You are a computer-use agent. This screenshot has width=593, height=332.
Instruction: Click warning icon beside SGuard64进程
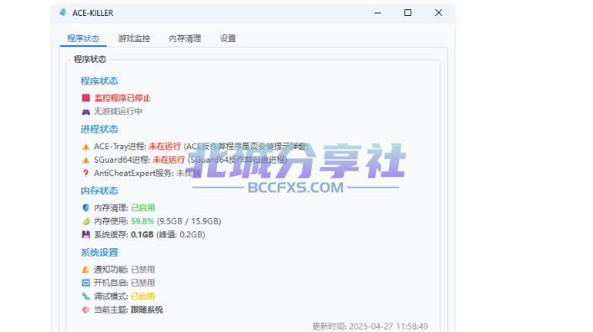[x=86, y=160]
